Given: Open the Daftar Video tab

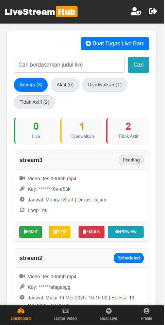Looking at the screenshot, I should (x=65, y=315).
